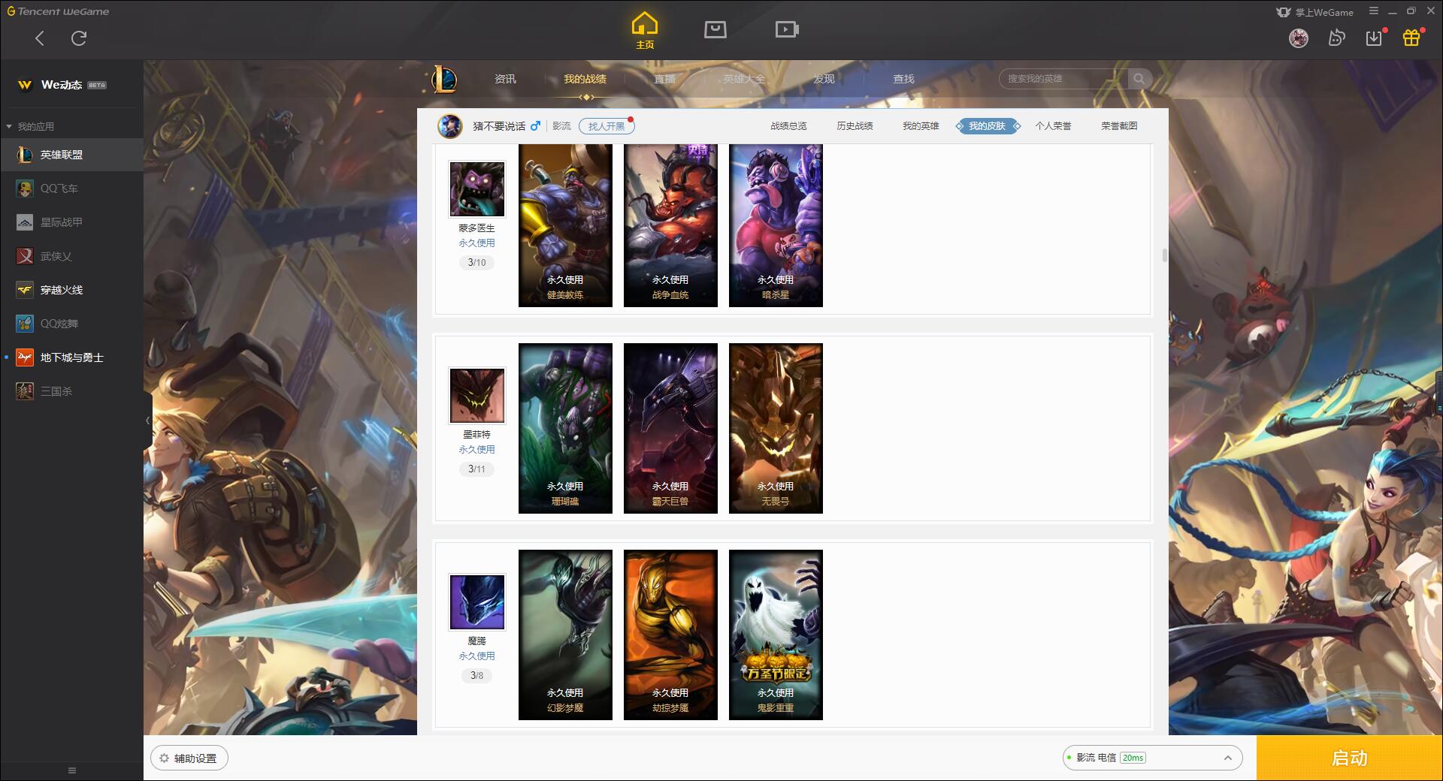The width and height of the screenshot is (1443, 781).
Task: Select 星际战甲 in sidebar
Action: pyautogui.click(x=71, y=222)
